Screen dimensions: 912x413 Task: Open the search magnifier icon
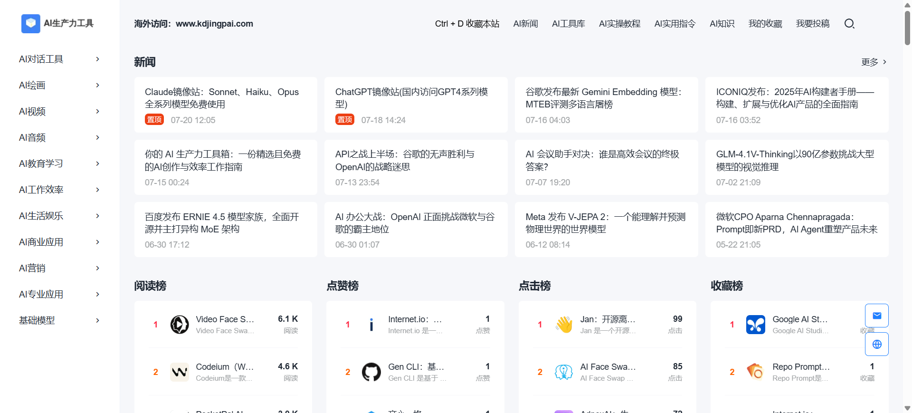pyautogui.click(x=849, y=24)
